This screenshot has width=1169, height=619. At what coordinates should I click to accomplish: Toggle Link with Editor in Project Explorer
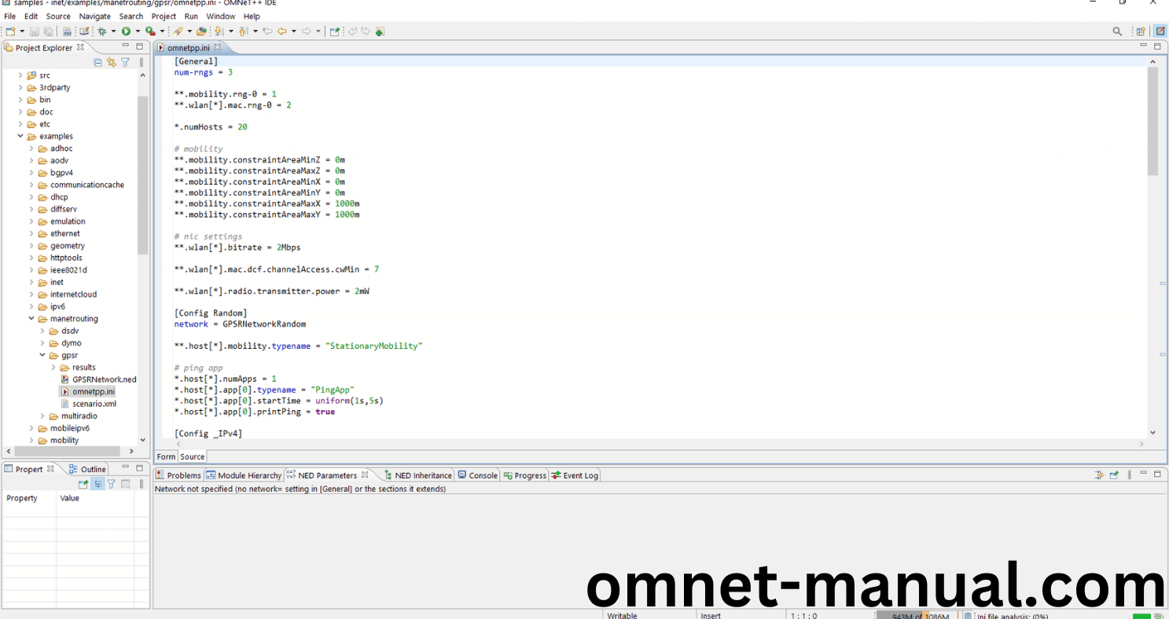[112, 62]
